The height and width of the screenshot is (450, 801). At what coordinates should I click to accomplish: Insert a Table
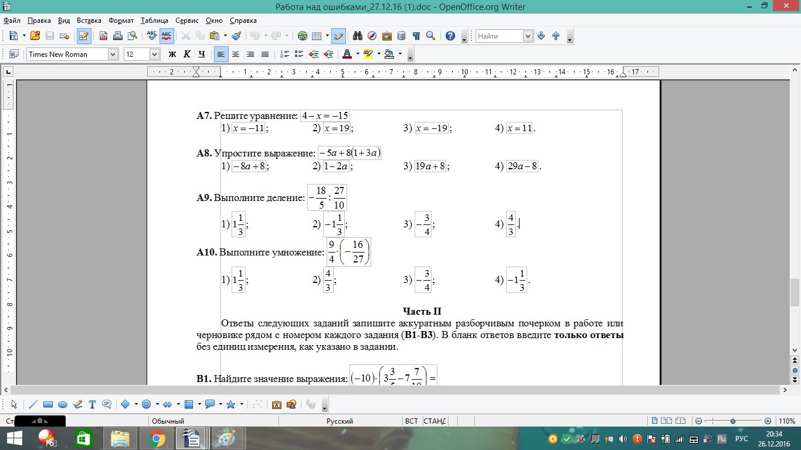tap(317, 36)
